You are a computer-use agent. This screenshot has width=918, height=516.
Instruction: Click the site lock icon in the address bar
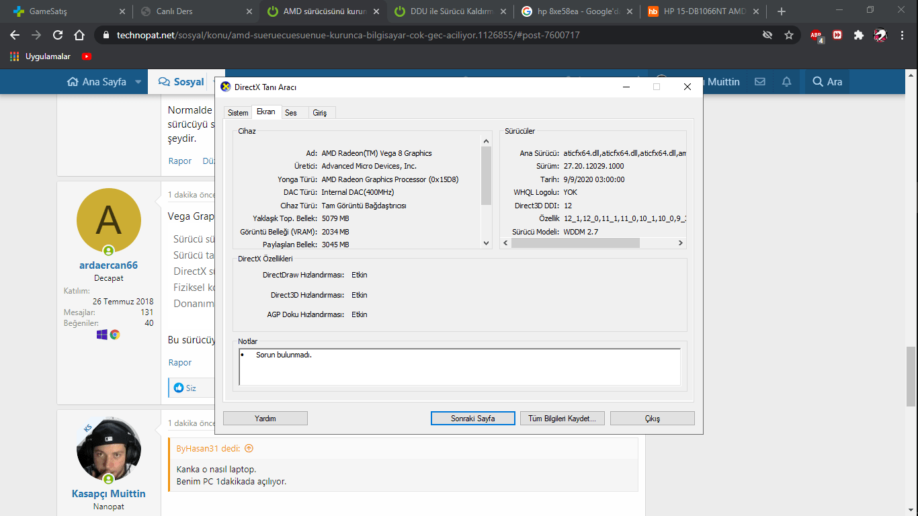[x=106, y=35]
